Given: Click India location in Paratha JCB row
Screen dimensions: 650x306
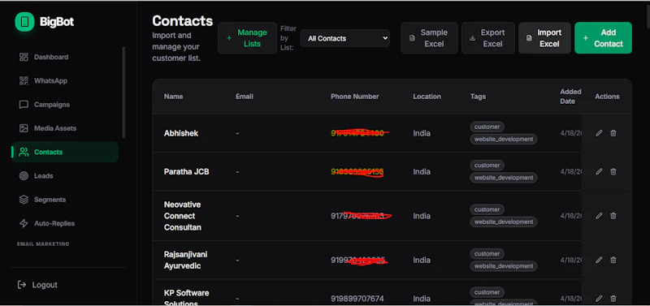Looking at the screenshot, I should point(422,171).
